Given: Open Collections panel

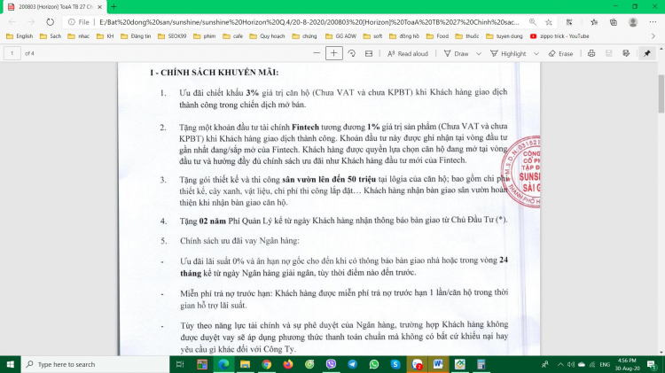Looking at the screenshot, I should 614,22.
